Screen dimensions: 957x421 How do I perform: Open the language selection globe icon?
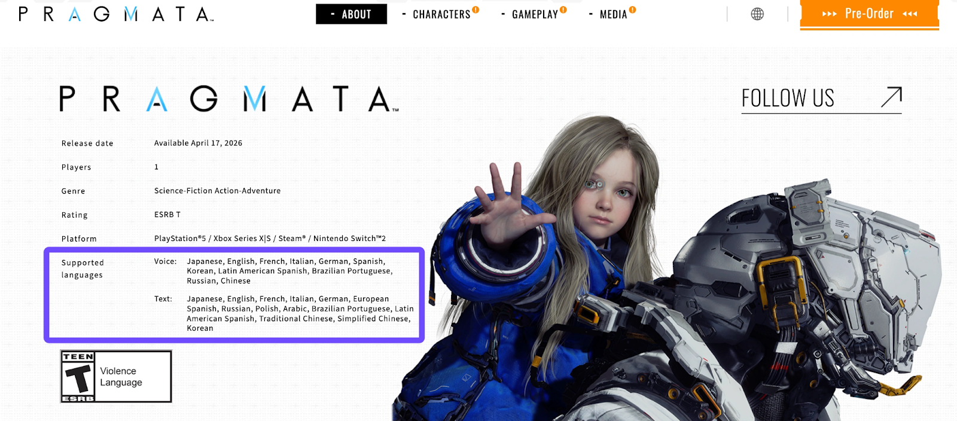pos(757,14)
